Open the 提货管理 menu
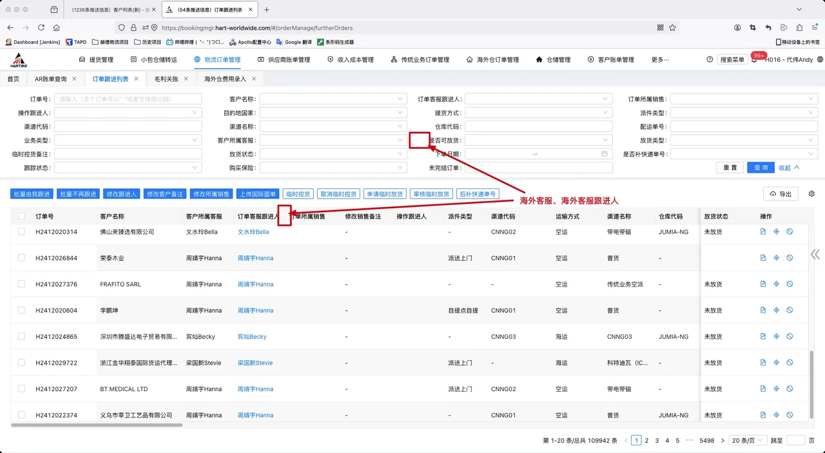The image size is (825, 453). (x=96, y=59)
